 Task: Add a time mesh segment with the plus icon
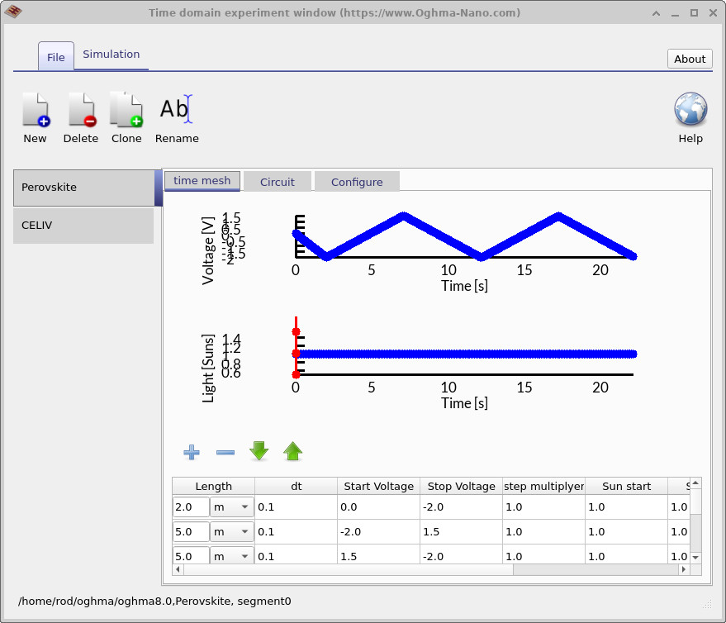[191, 451]
